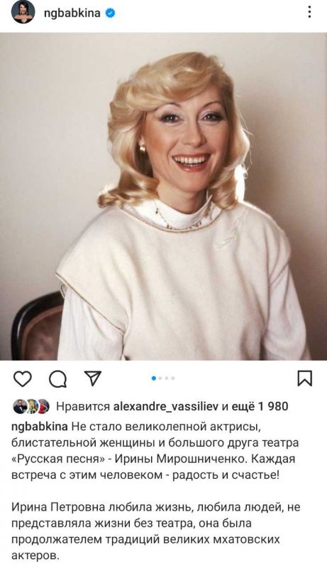The width and height of the screenshot is (327, 569).
Task: Open ngbabkina's profile picture in the header
Action: (x=23, y=12)
